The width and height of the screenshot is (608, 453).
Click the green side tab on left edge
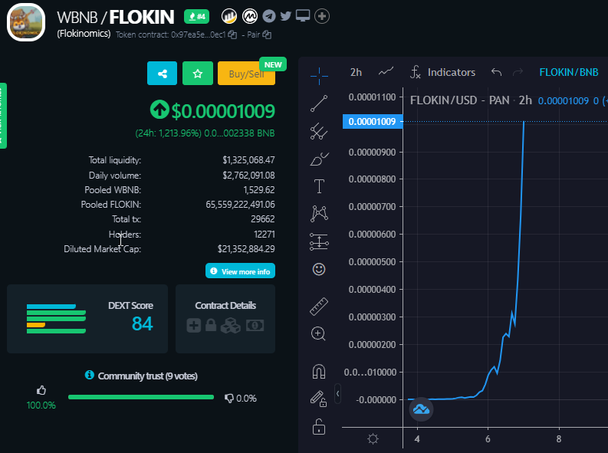(x=3, y=116)
